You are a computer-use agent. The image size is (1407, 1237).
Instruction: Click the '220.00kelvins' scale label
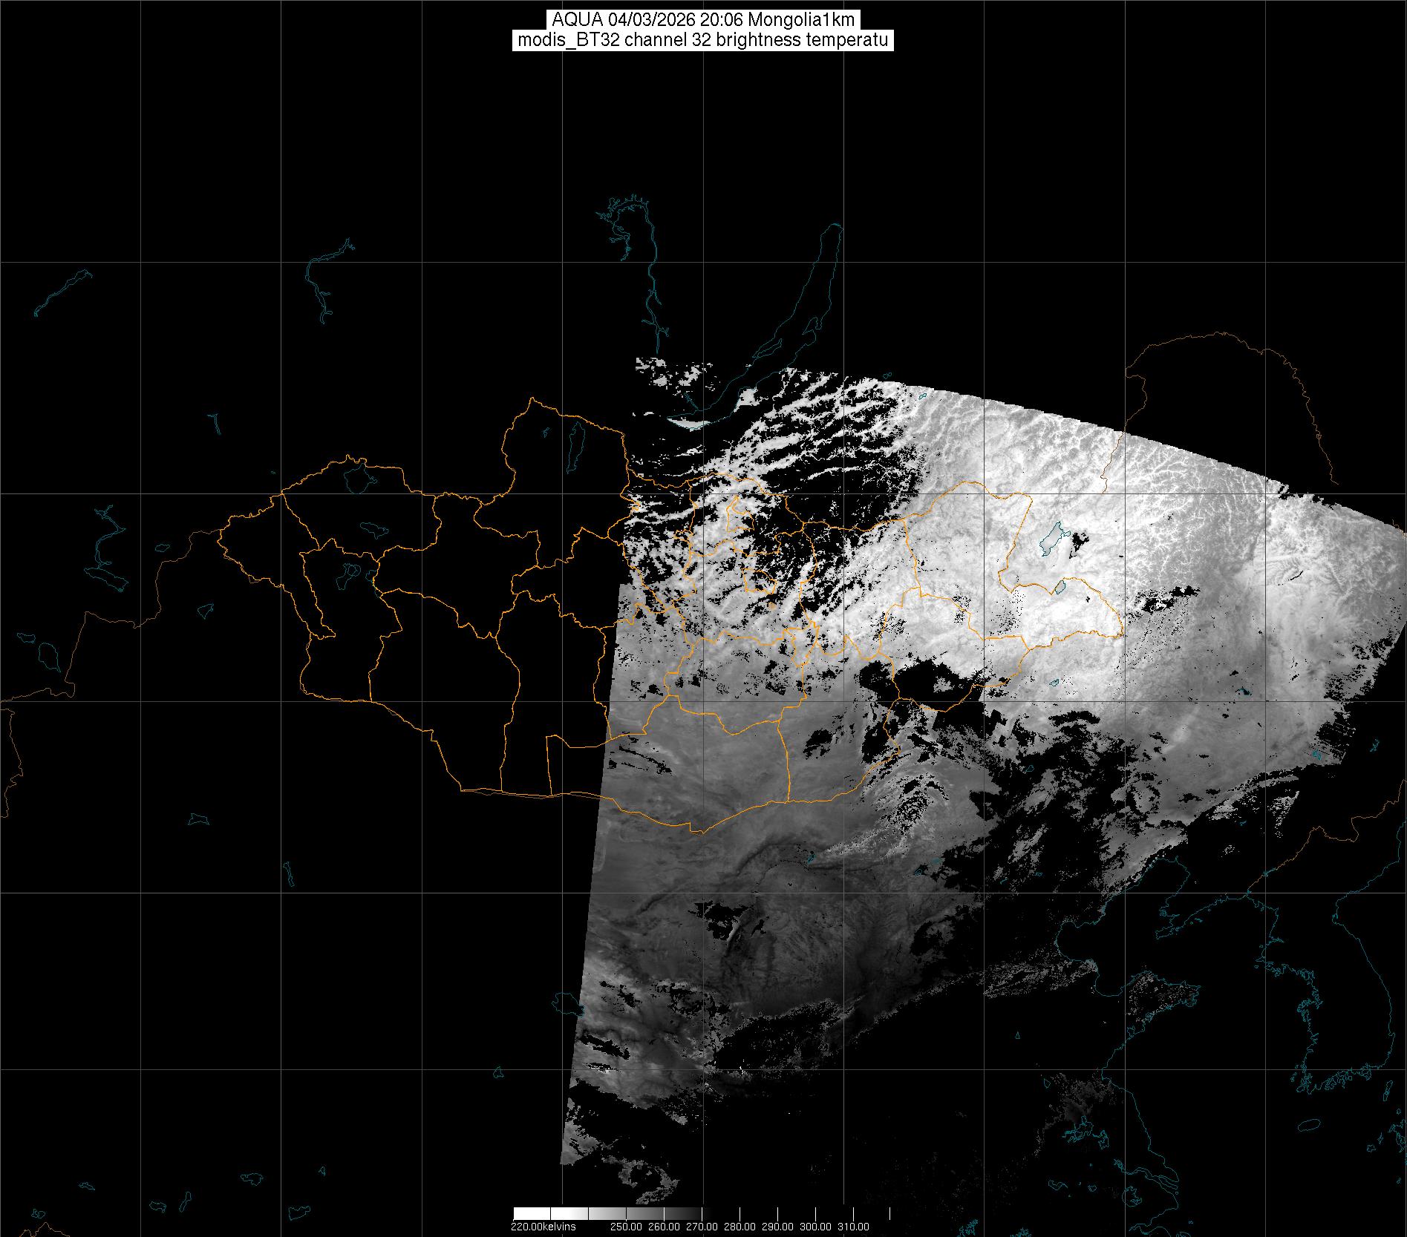coord(543,1227)
